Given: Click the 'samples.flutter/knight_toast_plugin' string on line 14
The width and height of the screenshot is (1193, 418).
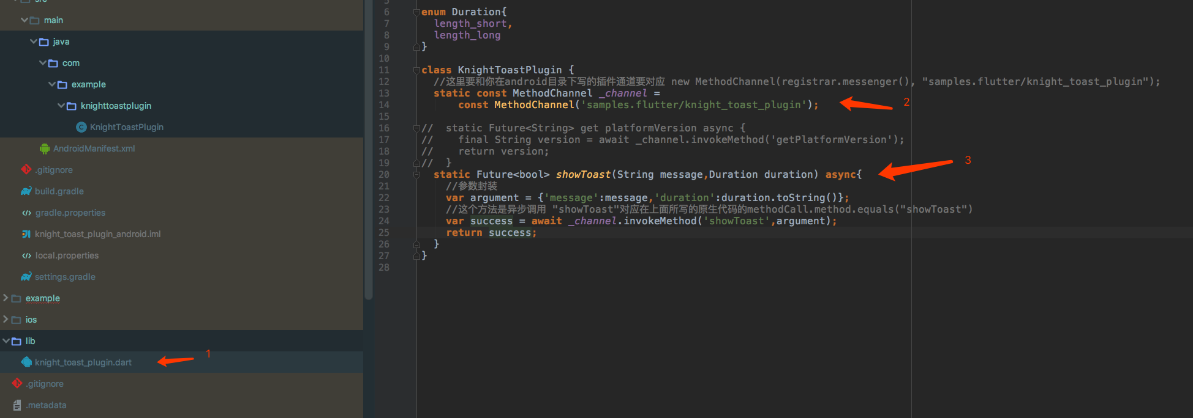Looking at the screenshot, I should click(694, 105).
